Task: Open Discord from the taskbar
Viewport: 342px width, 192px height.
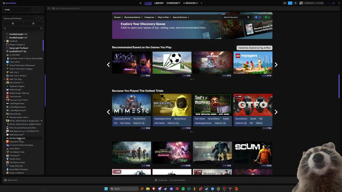Action: coord(160,189)
